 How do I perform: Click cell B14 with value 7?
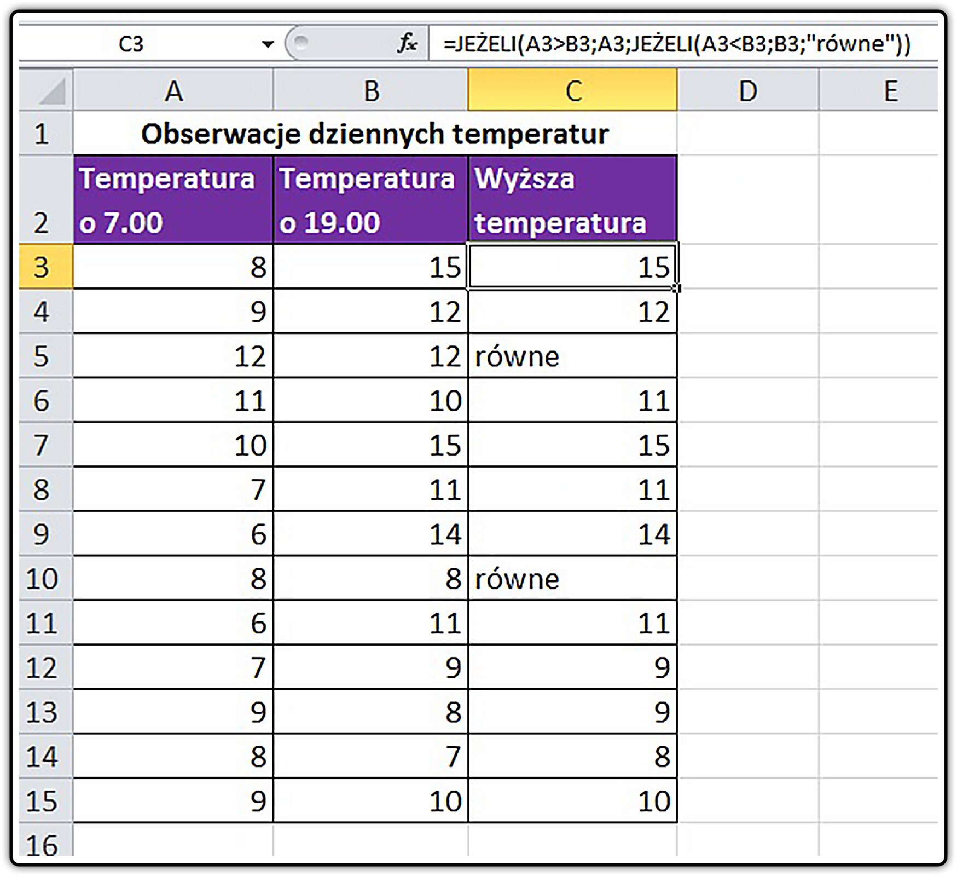(x=371, y=756)
